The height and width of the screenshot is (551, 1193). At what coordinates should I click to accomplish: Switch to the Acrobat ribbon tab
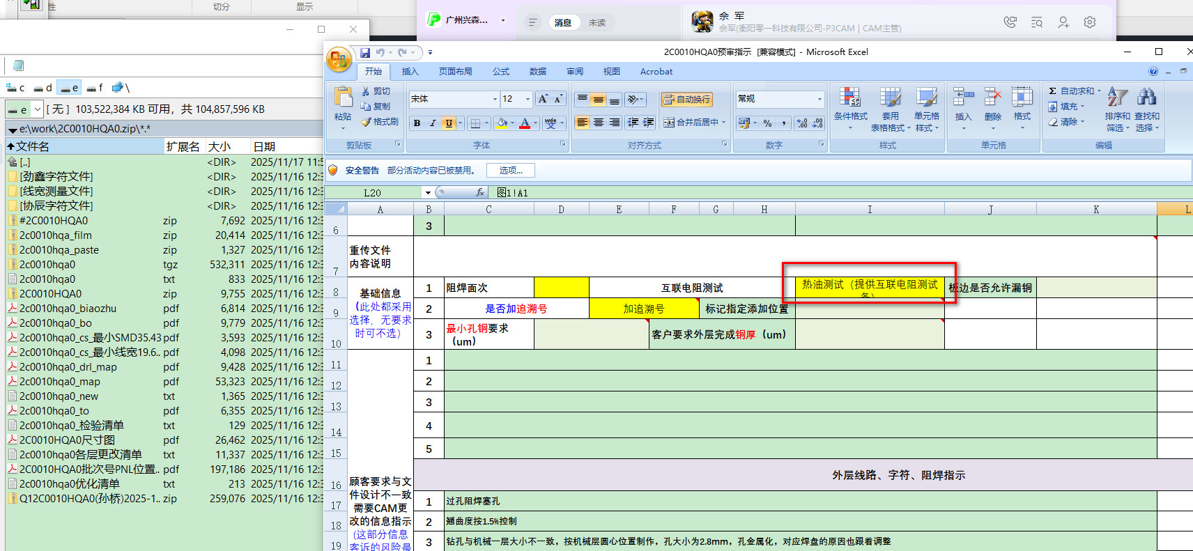tap(656, 72)
